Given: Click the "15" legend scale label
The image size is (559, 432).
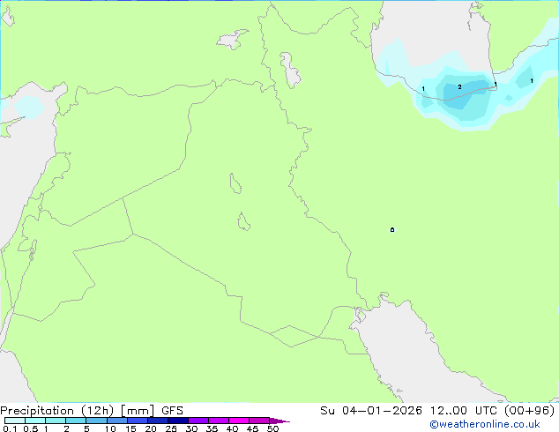Looking at the screenshot, I should pyautogui.click(x=130, y=428).
